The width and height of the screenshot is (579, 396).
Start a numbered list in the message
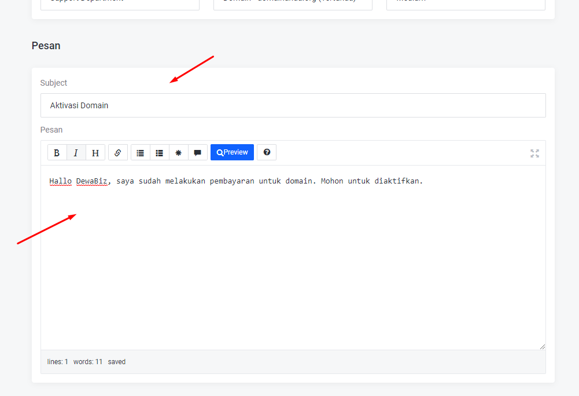159,153
